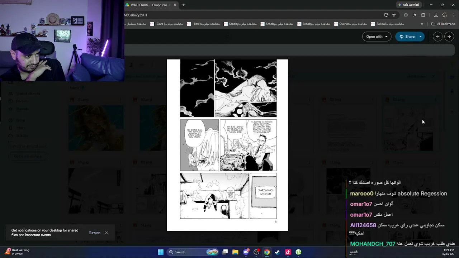The height and width of the screenshot is (258, 459).
Task: Dismiss the desktop notifications prompt
Action: (x=107, y=233)
